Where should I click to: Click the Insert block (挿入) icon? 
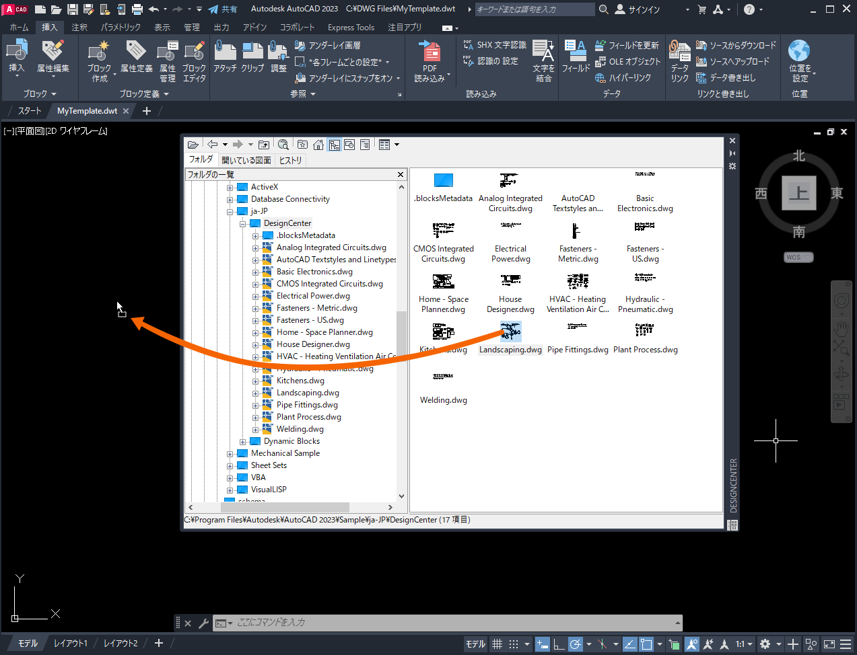(x=17, y=52)
